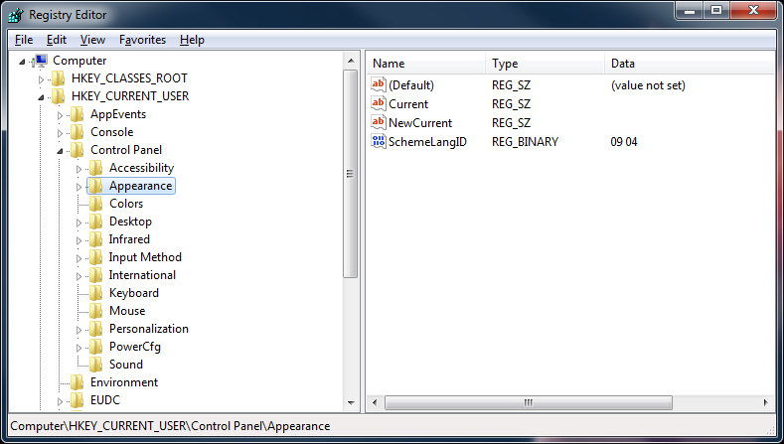
Task: Expand the Appearance key
Action: [x=79, y=187]
